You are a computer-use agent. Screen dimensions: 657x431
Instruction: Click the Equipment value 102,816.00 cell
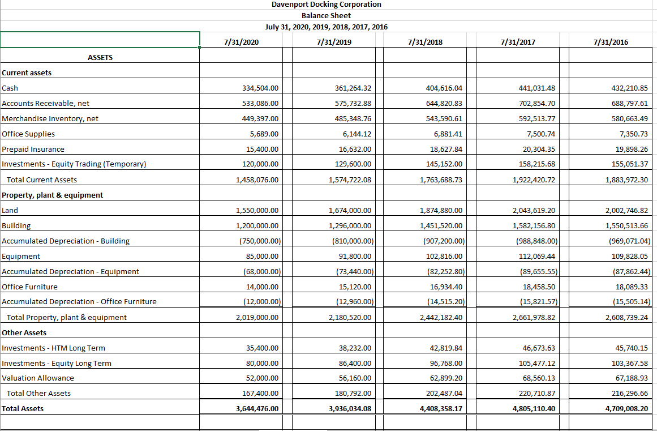[x=424, y=256]
